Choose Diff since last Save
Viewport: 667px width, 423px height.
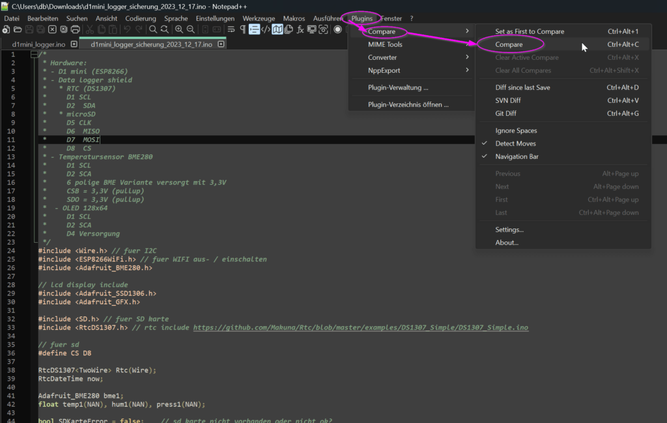tap(563, 88)
